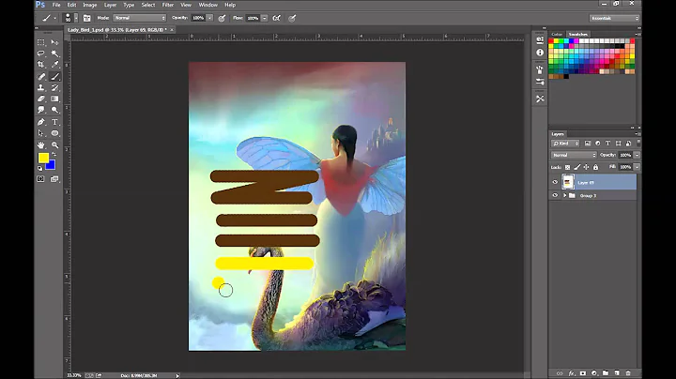Select the Rectangular Marquee tool

(x=41, y=42)
